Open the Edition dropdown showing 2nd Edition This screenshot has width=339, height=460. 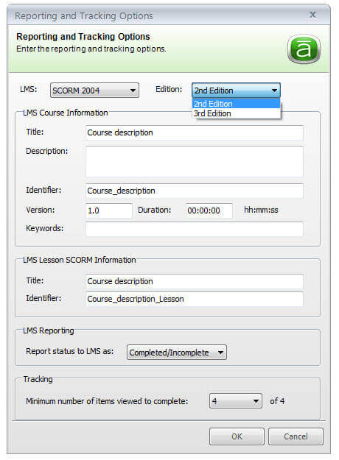pyautogui.click(x=236, y=90)
